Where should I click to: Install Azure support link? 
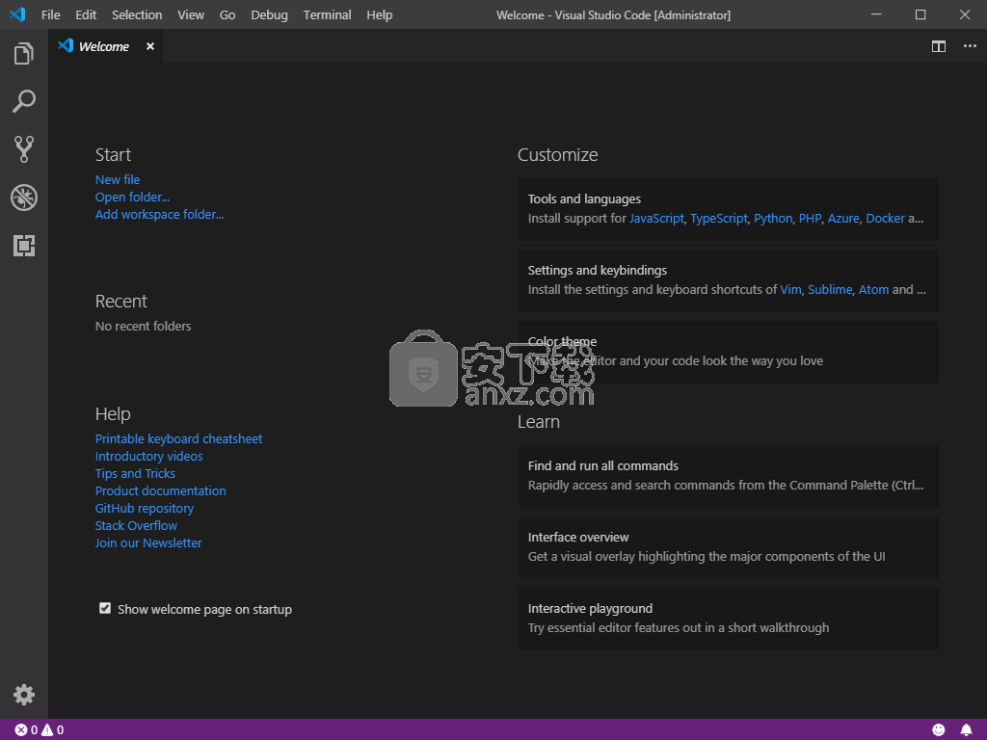click(843, 219)
